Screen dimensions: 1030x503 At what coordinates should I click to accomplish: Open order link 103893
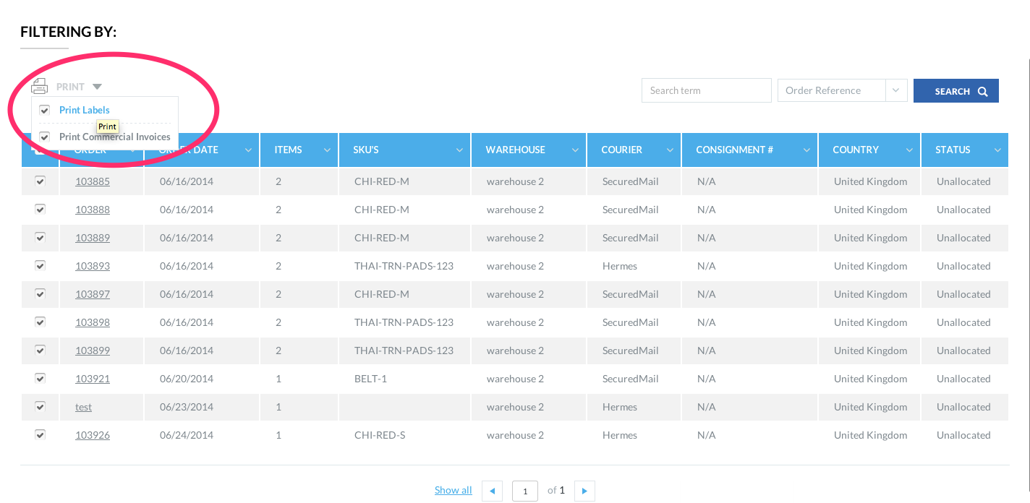coord(93,266)
